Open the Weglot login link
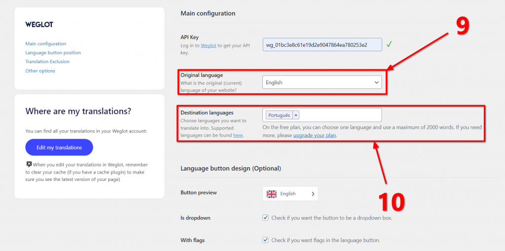 (x=209, y=46)
